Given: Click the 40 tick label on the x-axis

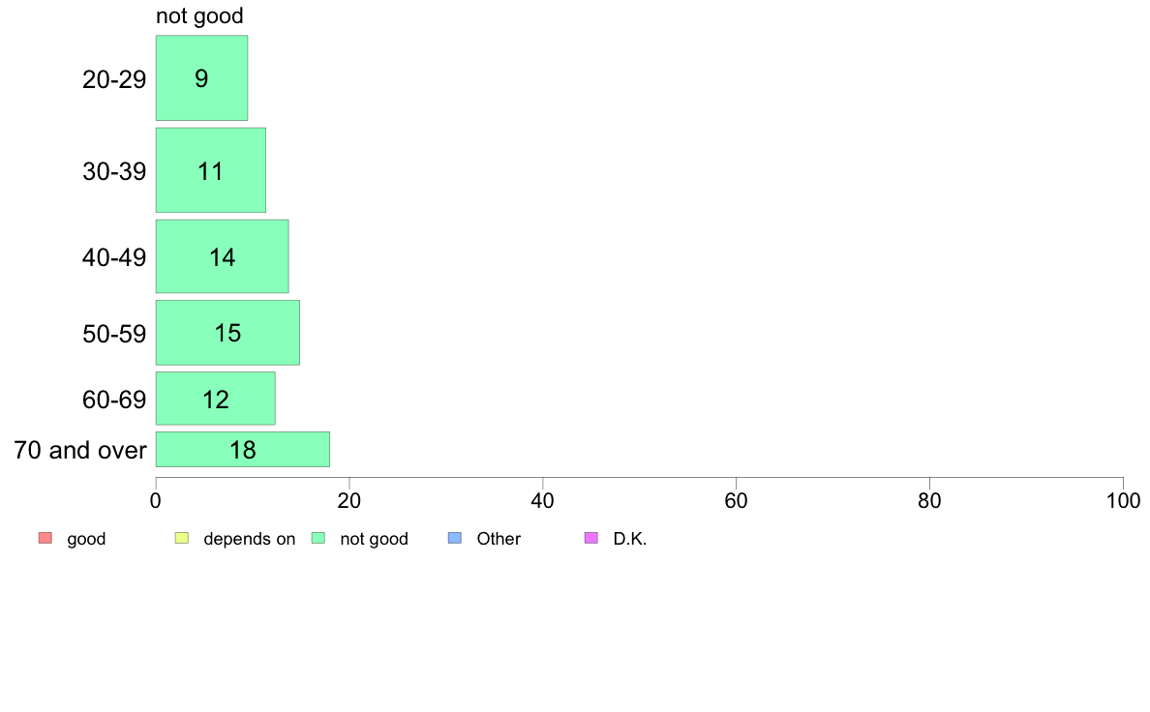Looking at the screenshot, I should pos(543,501).
